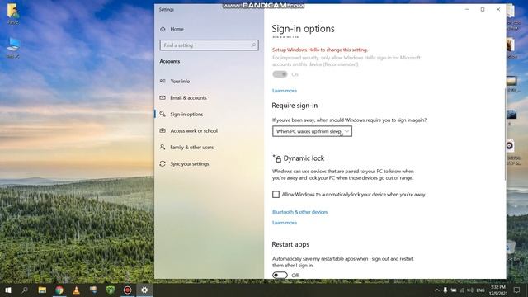Open File Explorer from taskbar
Screen dimensions: 528x297
[42, 290]
